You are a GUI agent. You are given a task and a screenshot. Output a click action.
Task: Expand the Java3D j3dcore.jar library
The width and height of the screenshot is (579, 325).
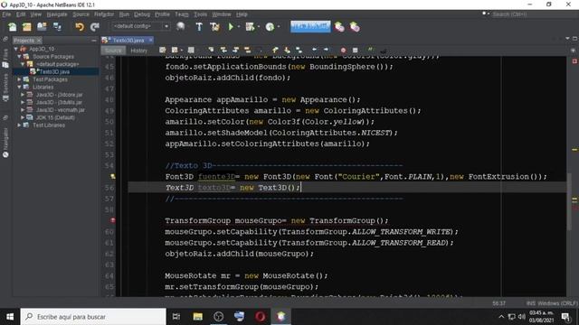tap(23, 95)
